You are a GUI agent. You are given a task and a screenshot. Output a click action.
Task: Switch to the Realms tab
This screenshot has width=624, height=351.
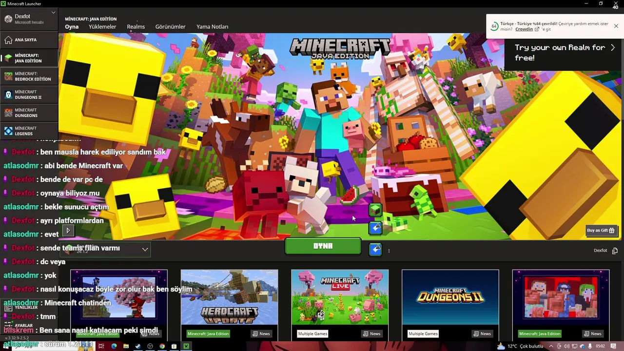pyautogui.click(x=136, y=27)
